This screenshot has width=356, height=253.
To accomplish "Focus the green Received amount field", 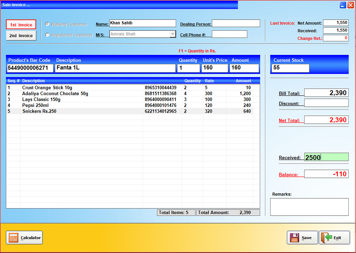I will click(x=326, y=157).
